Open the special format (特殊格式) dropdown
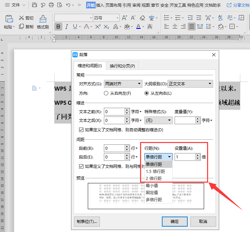Screen dimensions: 250x232 pos(158,120)
